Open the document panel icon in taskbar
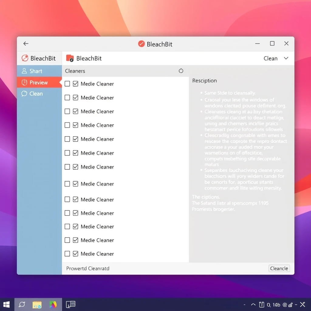Image resolution: width=311 pixels, height=311 pixels. pos(70,304)
